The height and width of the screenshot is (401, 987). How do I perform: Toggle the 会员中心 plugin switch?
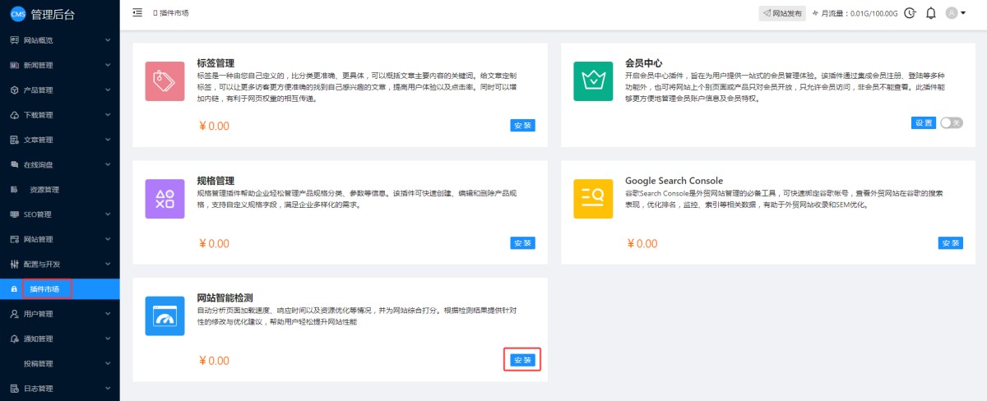point(952,122)
